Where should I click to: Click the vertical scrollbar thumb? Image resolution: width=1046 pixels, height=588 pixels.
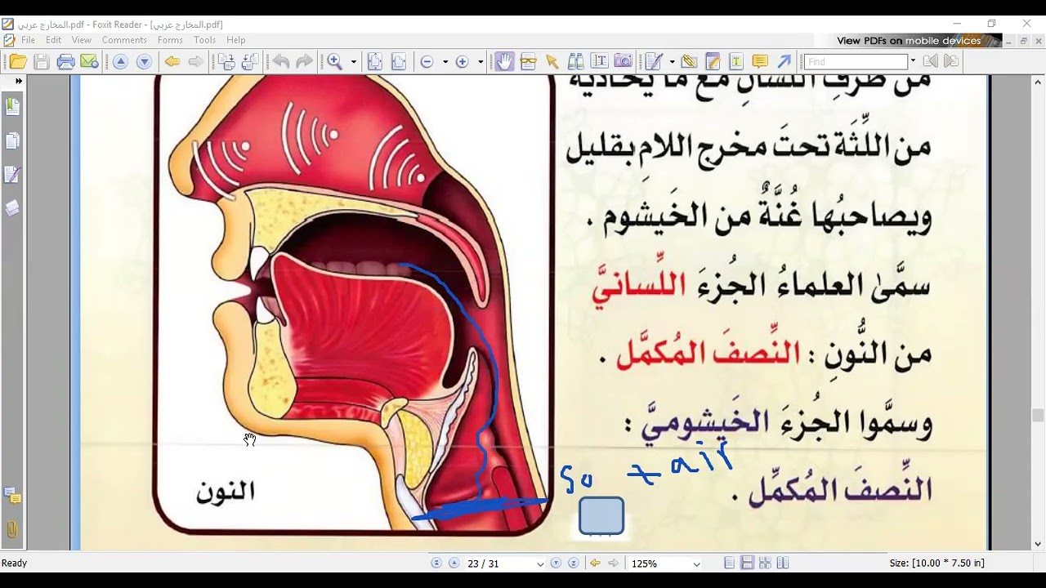(x=1038, y=416)
